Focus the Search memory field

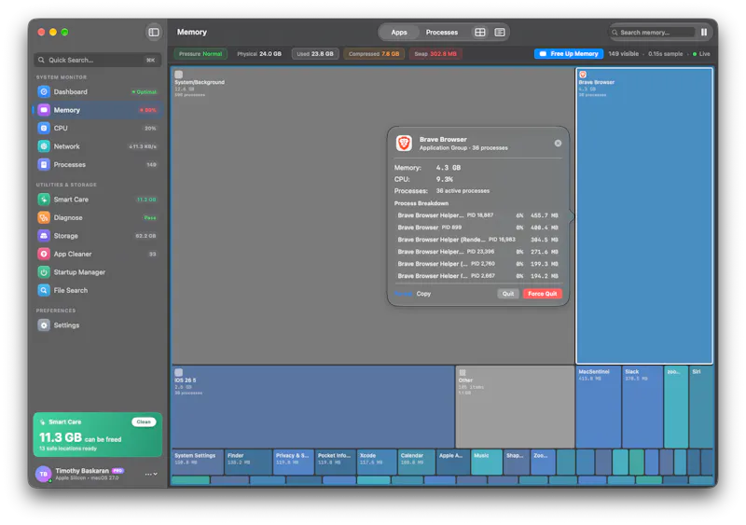click(x=652, y=33)
